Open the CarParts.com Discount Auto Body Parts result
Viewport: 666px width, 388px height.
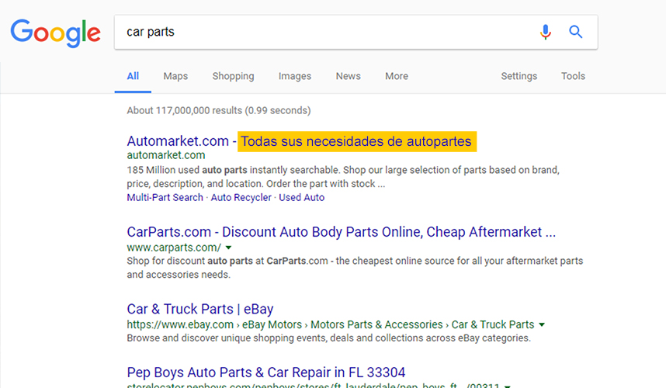pos(341,232)
